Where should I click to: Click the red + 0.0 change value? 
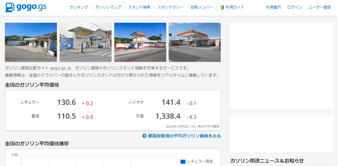pyautogui.click(x=88, y=117)
